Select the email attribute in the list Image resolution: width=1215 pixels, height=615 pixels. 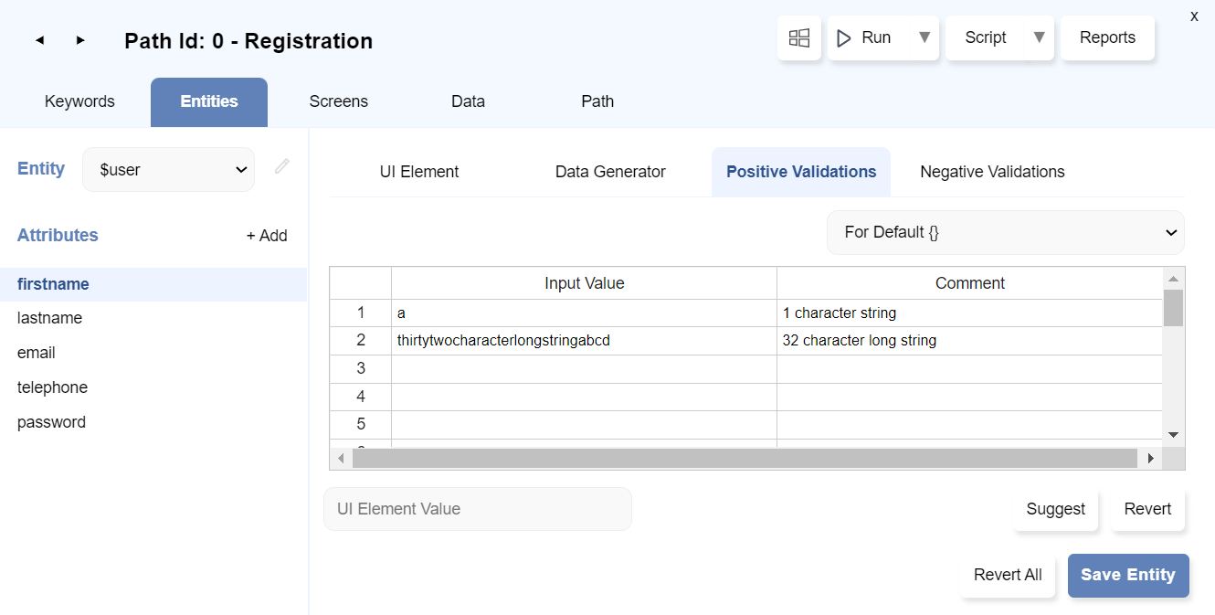click(37, 353)
